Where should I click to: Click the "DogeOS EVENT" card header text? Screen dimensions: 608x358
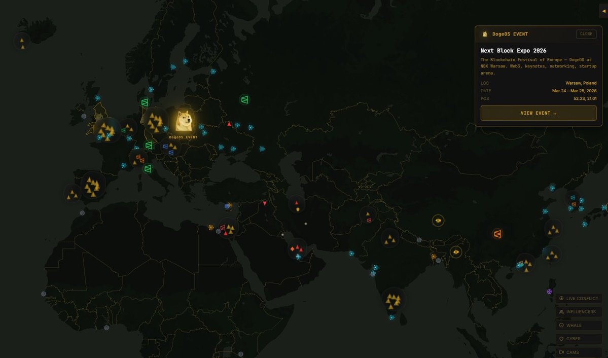point(510,34)
